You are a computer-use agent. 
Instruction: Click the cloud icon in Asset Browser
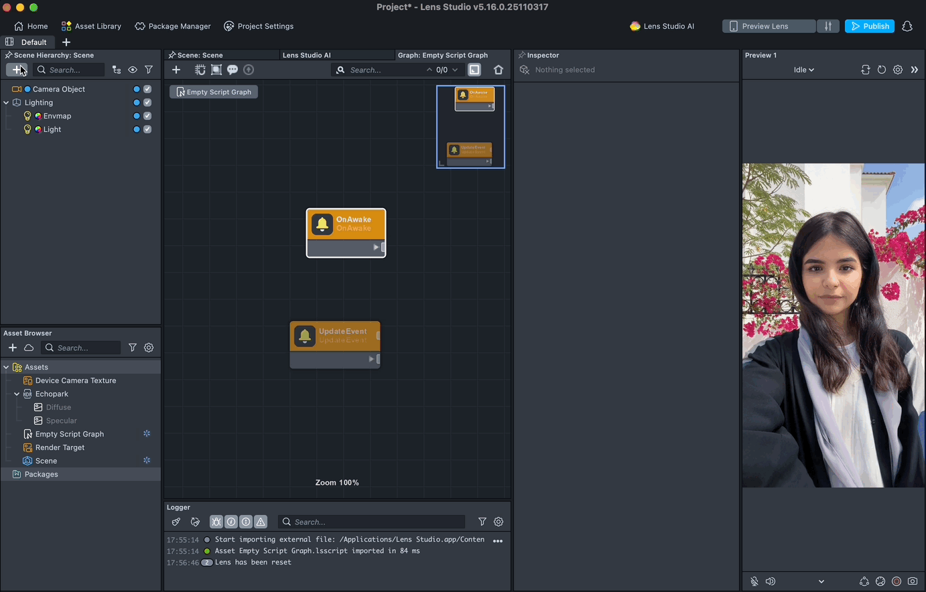click(29, 348)
